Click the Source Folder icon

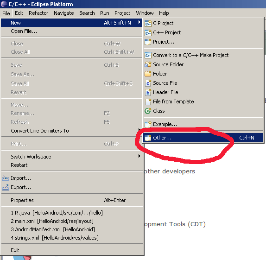(x=148, y=64)
